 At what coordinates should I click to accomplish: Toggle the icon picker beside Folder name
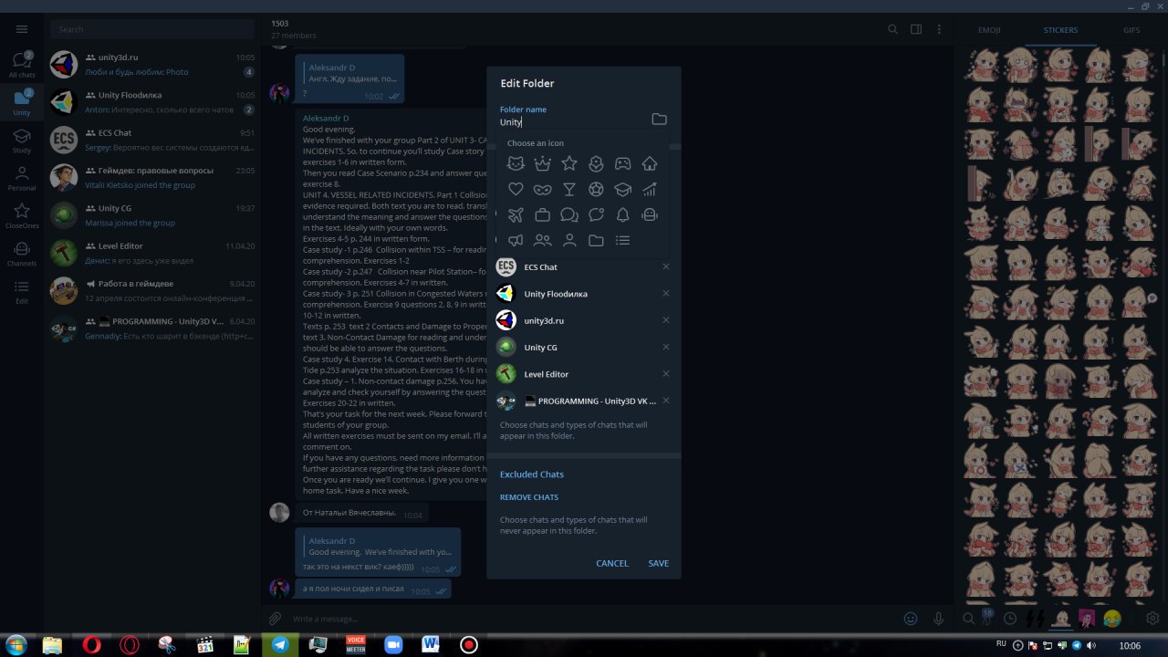[659, 119]
